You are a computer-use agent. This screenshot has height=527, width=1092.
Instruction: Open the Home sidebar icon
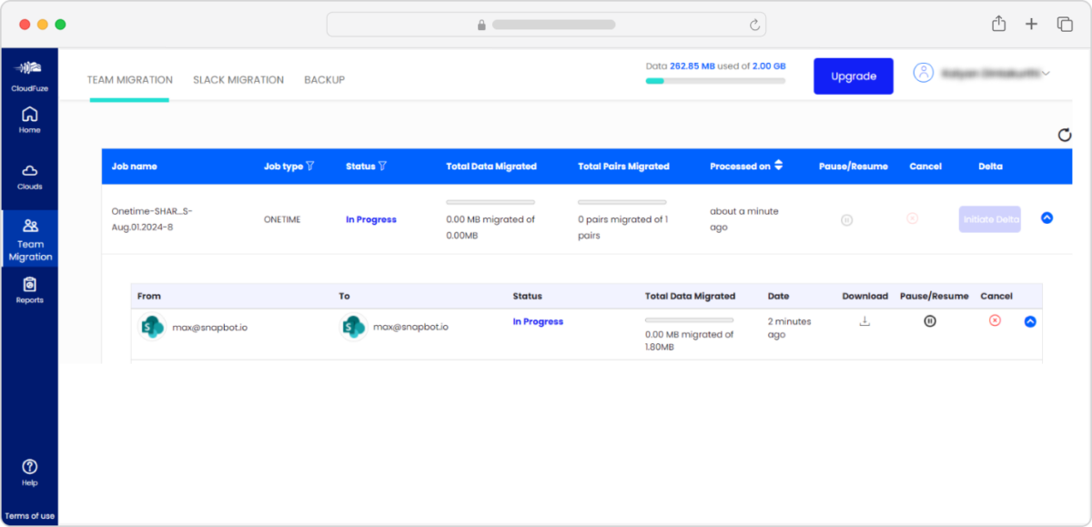[29, 119]
